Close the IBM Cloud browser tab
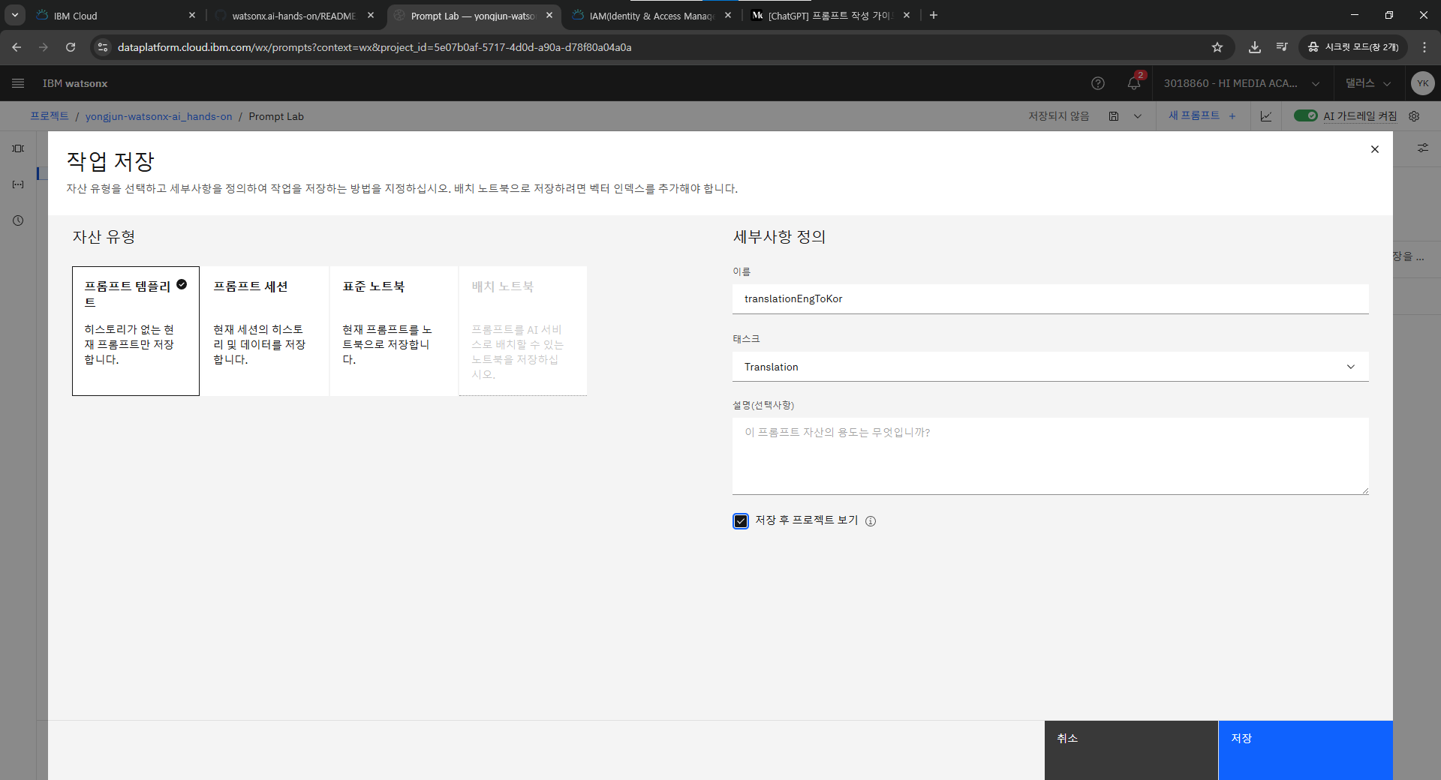 click(x=192, y=15)
